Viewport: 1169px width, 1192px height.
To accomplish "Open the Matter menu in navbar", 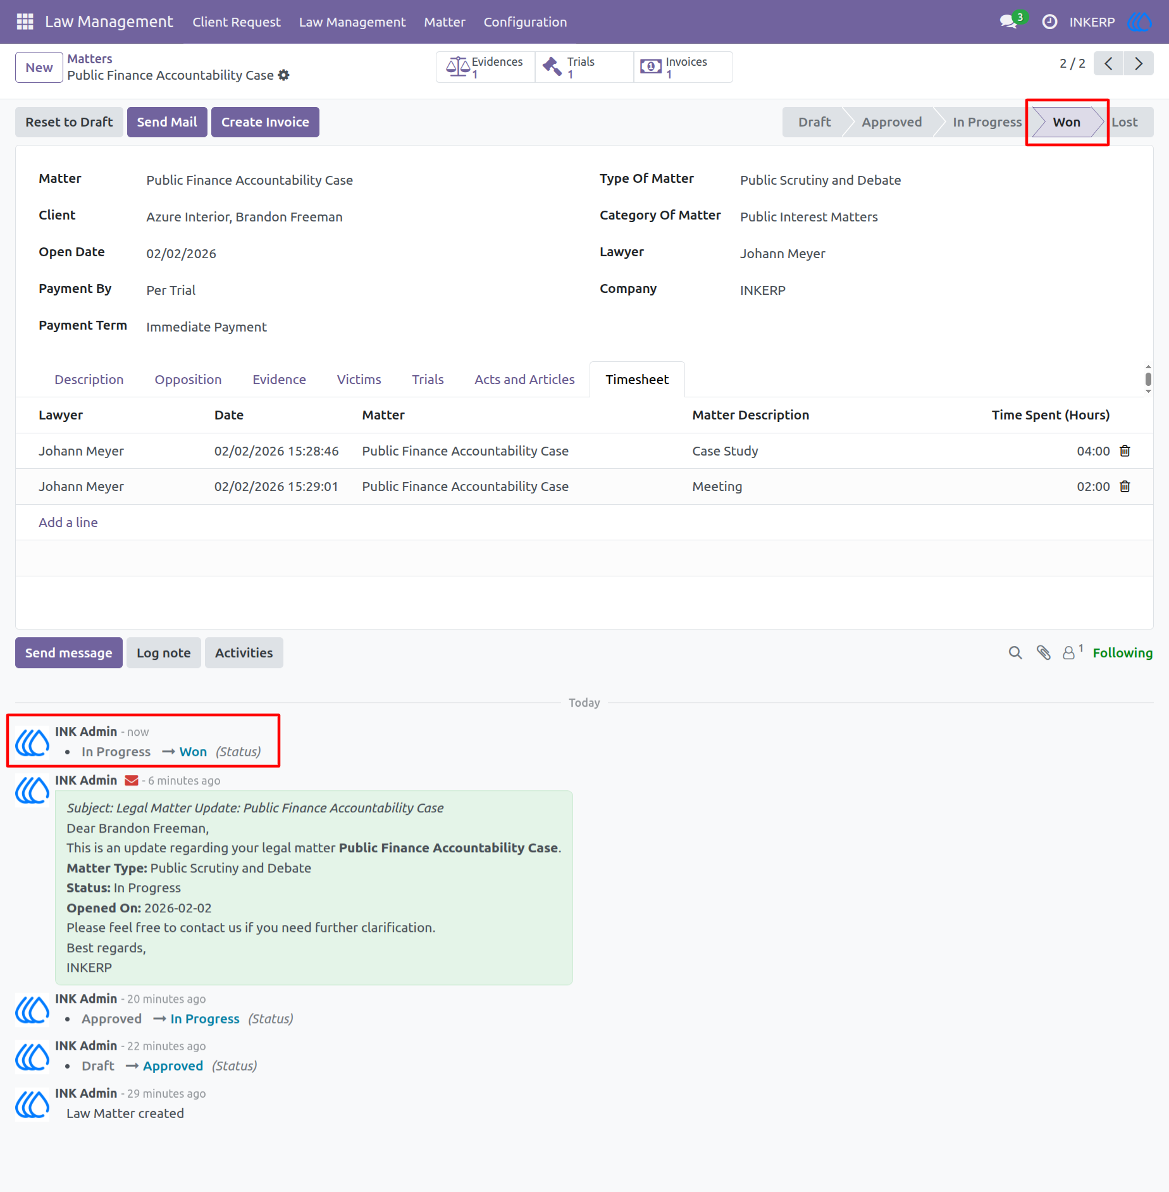I will (445, 22).
